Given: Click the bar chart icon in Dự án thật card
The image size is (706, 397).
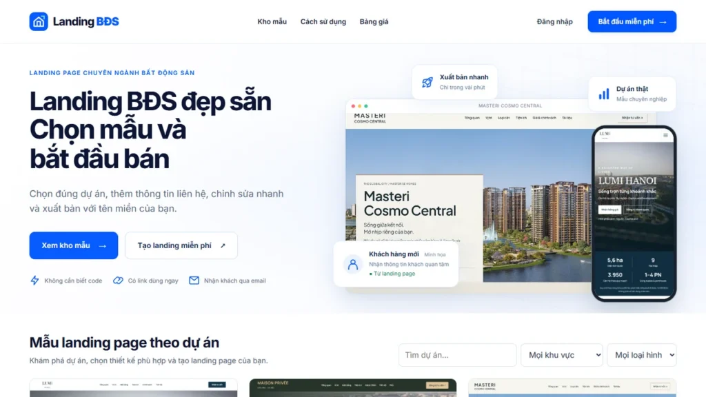Looking at the screenshot, I should 604,94.
